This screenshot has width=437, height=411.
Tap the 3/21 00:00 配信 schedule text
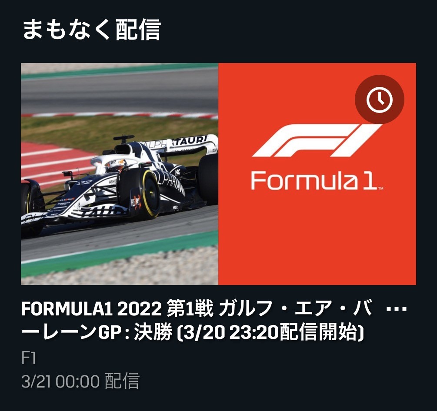point(80,381)
